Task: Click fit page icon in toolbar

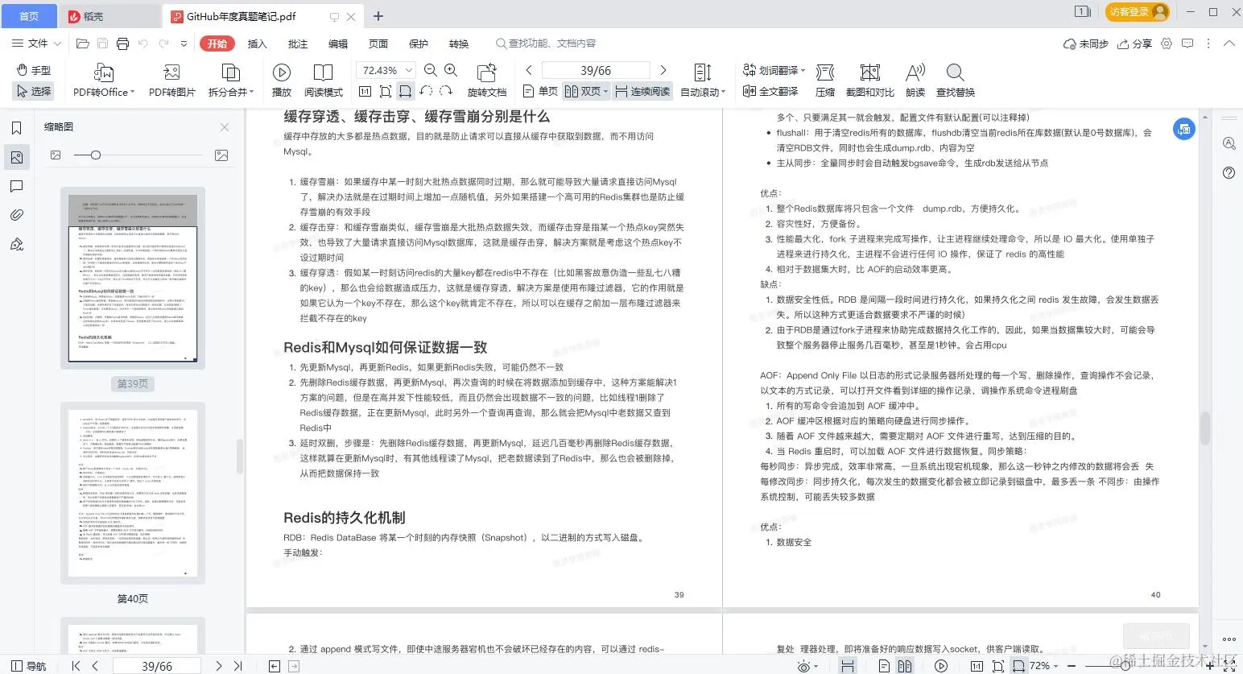Action: 386,91
